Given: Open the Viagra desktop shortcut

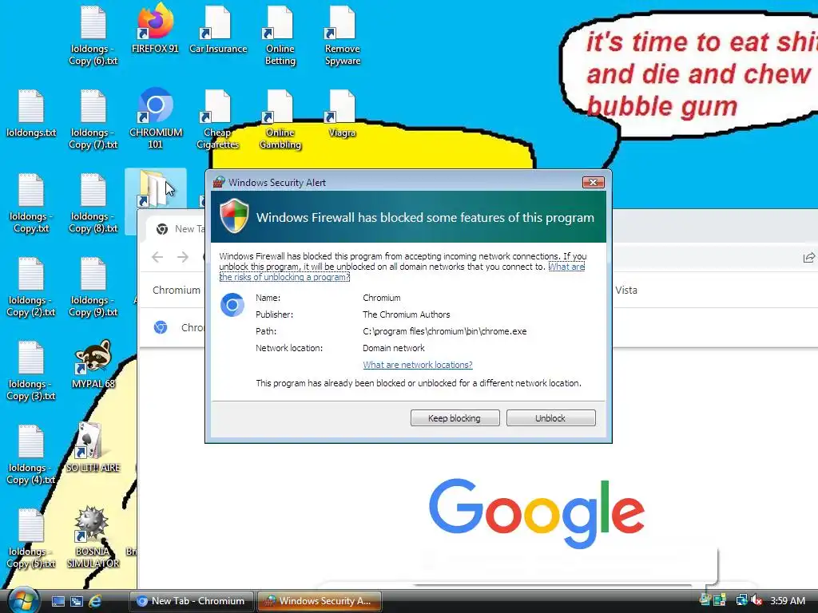Looking at the screenshot, I should click(x=342, y=113).
